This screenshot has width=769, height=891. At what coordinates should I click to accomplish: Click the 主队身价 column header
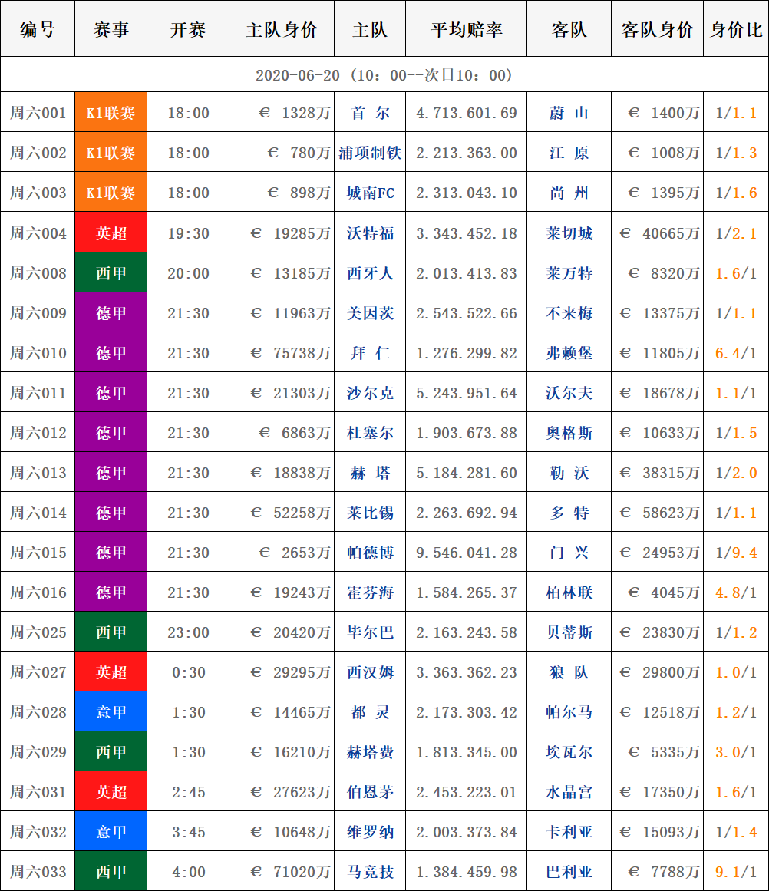282,30
